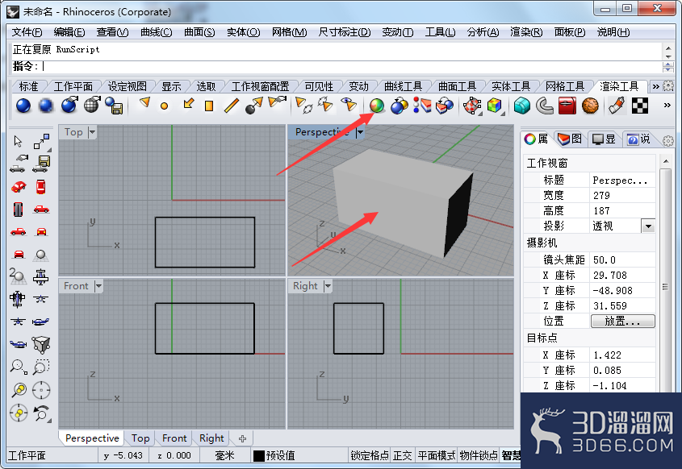
Task: Select the linear light diagonal line icon
Action: pos(232,106)
